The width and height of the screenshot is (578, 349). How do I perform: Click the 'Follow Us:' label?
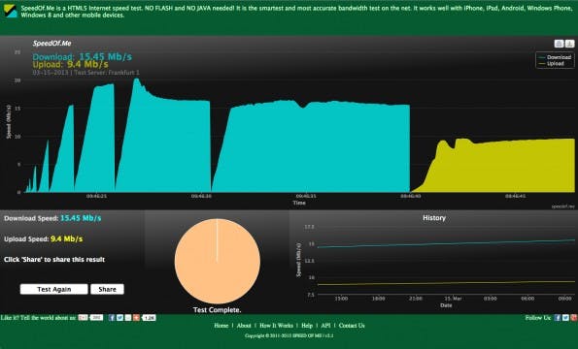click(x=538, y=318)
